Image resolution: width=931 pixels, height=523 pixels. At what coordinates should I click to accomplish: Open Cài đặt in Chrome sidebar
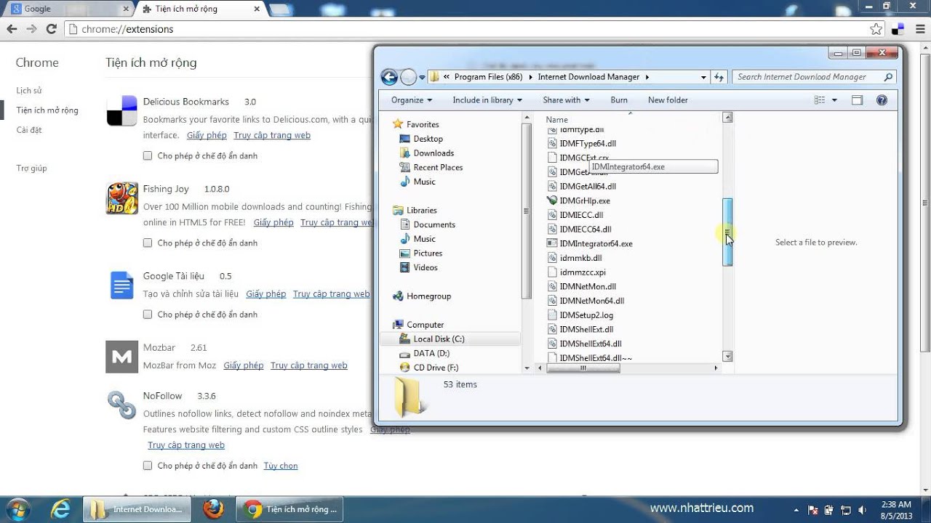point(29,130)
